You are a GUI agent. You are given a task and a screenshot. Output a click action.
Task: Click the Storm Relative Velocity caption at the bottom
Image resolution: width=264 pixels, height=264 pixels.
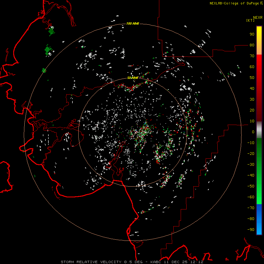pyautogui.click(x=132, y=262)
